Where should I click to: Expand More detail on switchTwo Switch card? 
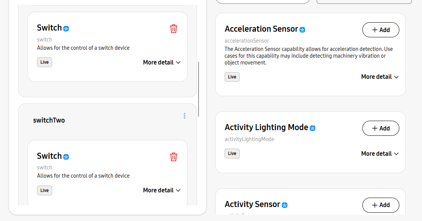tap(162, 190)
